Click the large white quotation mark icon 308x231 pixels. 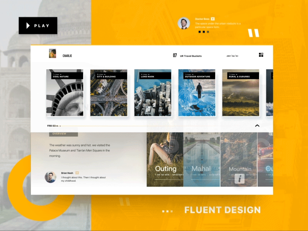coord(253,33)
